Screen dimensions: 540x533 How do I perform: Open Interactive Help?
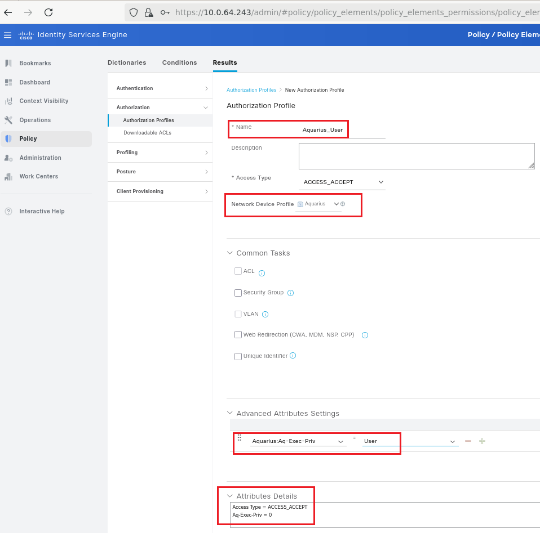(42, 212)
